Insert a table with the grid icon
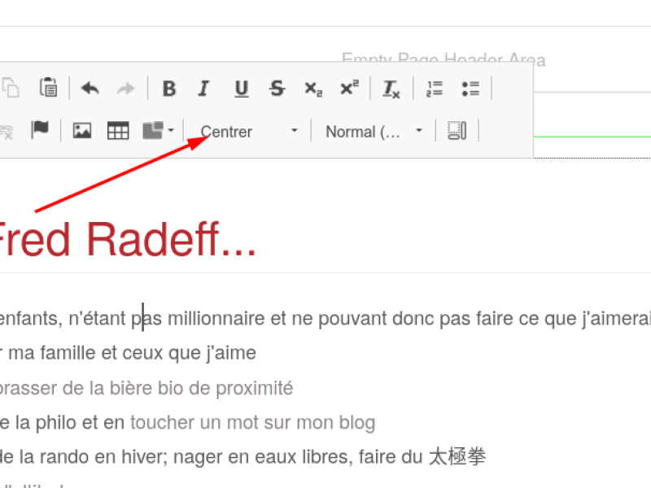Screen dimensions: 651x488 click(118, 131)
